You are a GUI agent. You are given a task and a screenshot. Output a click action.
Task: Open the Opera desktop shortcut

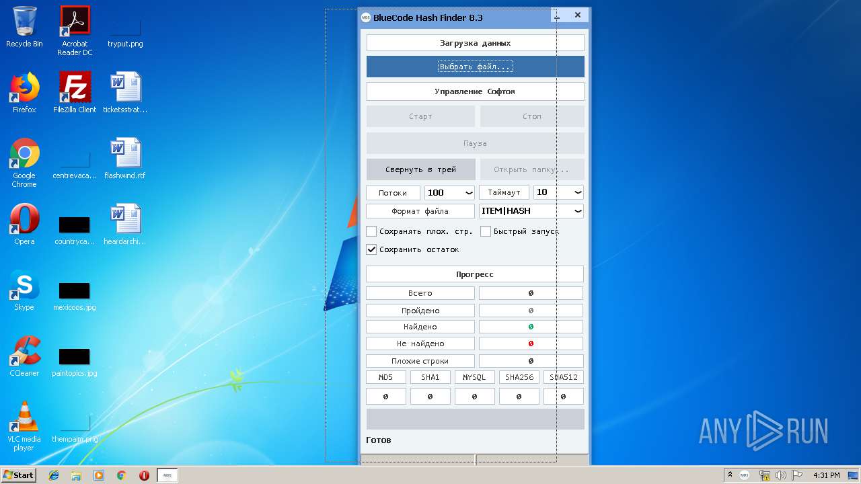click(x=24, y=225)
